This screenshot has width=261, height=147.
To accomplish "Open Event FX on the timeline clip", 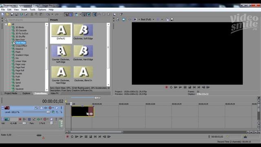I will (91, 114).
